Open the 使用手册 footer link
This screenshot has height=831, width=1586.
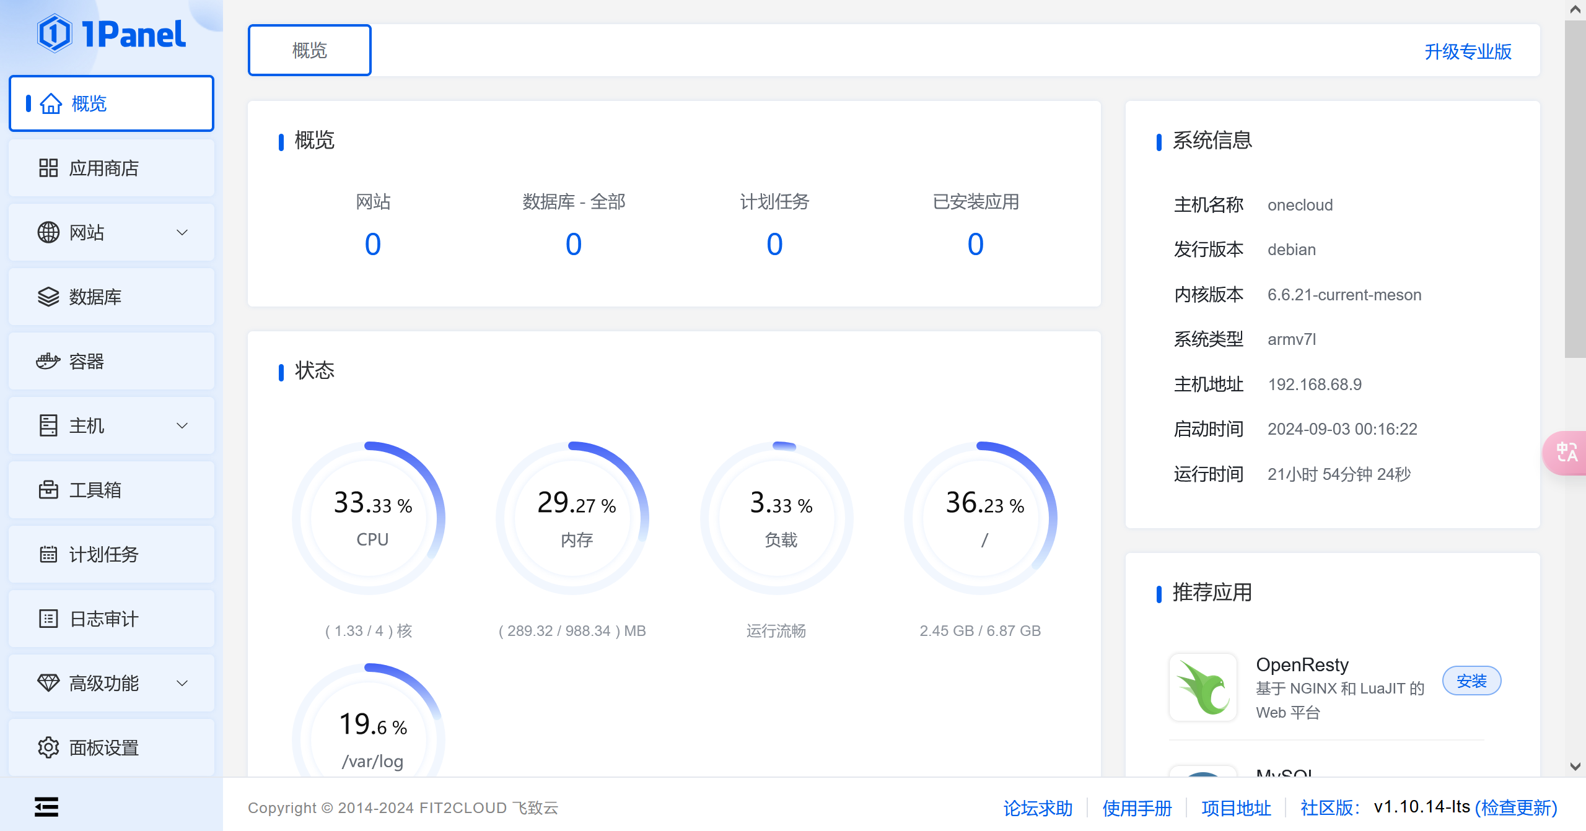point(1137,808)
